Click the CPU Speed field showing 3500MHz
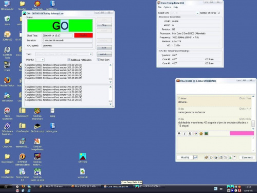 click(x=67, y=46)
